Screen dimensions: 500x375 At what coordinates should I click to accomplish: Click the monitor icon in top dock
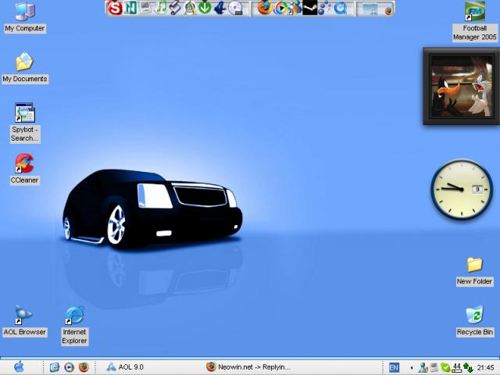[370, 9]
